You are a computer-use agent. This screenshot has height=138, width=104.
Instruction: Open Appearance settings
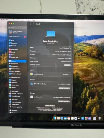14,64
